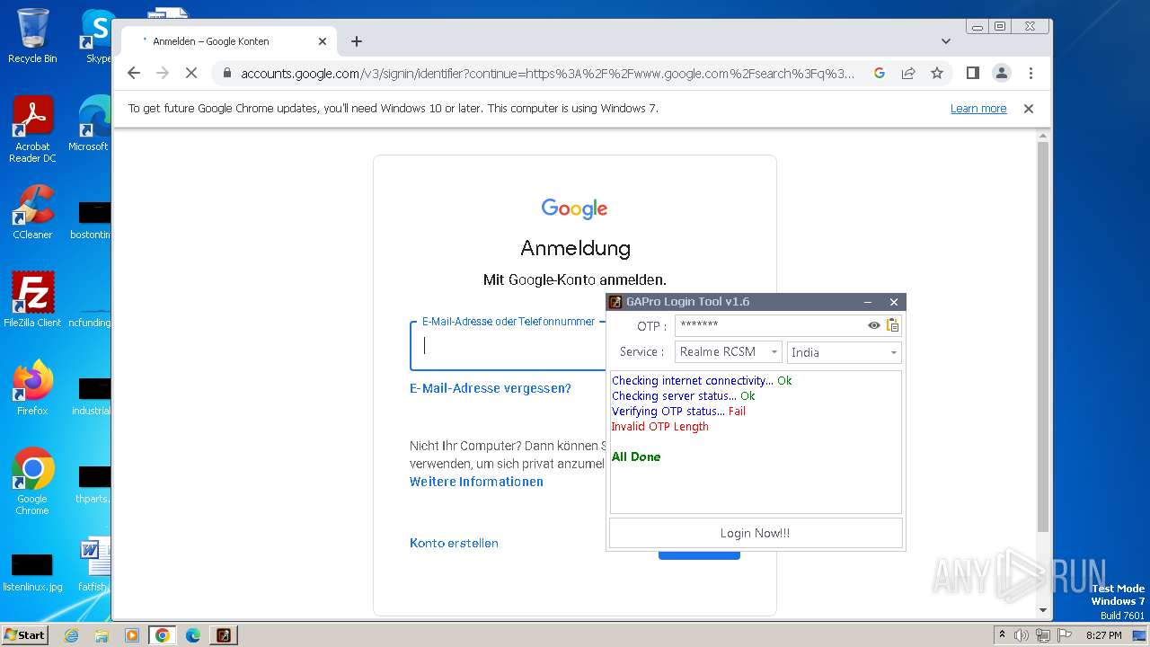Click the Chrome back arrow
The height and width of the screenshot is (647, 1150).
(134, 73)
